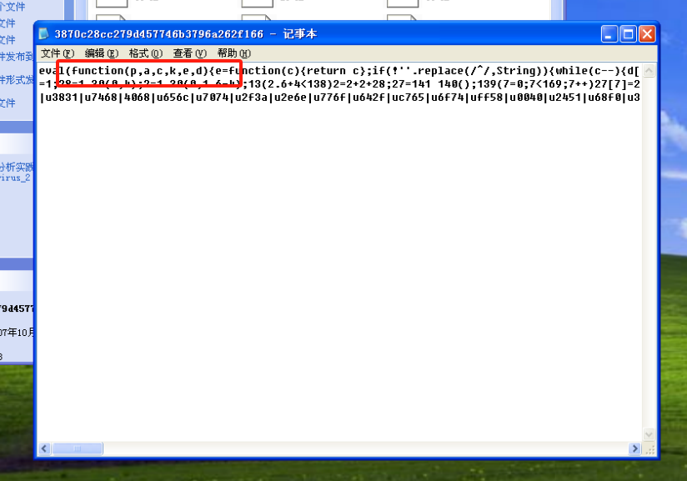Click the text '|u3831|u7468|4068' on third line

[95, 98]
